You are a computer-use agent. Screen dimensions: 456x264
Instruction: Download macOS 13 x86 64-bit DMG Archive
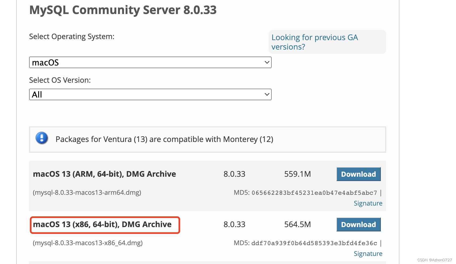pyautogui.click(x=358, y=224)
